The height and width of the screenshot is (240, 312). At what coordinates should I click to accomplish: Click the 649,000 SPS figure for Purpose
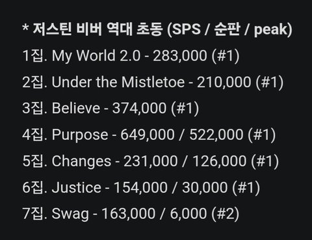tap(148, 135)
